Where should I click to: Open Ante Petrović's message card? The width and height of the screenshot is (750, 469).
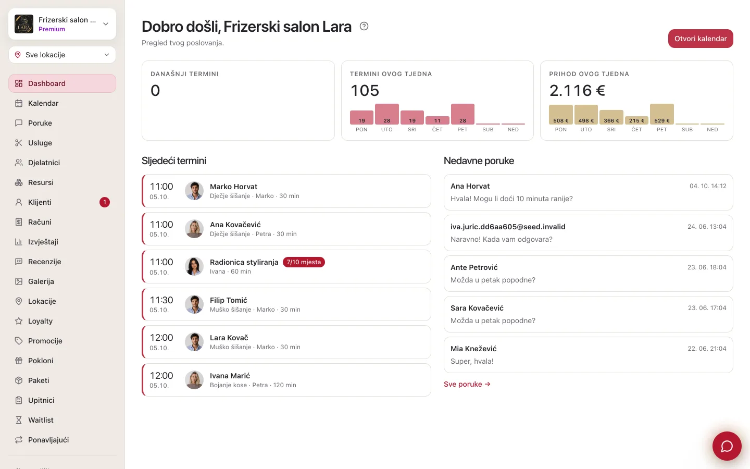[x=589, y=274]
